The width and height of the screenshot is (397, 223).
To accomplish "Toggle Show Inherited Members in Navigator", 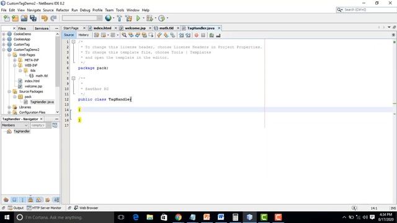I will 6,199.
